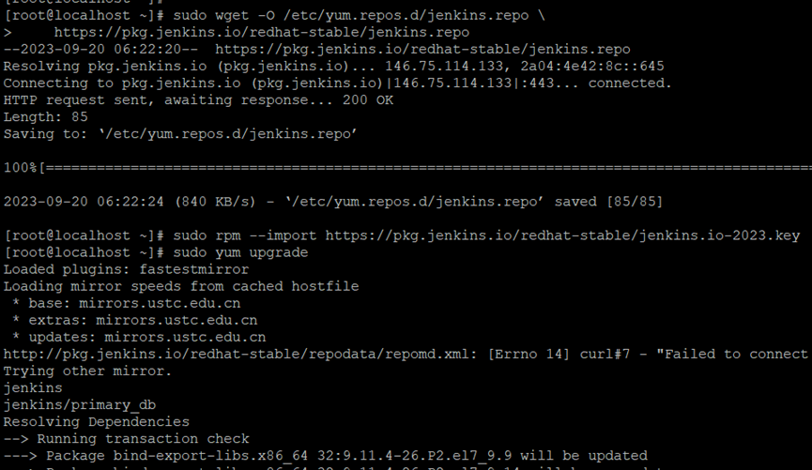
Task: Click the Resolving pkg.jenkins.io line
Action: 333,67
